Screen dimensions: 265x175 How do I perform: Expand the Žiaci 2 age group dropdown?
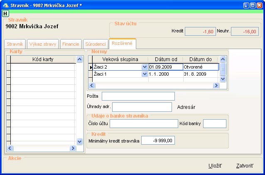(x=145, y=67)
